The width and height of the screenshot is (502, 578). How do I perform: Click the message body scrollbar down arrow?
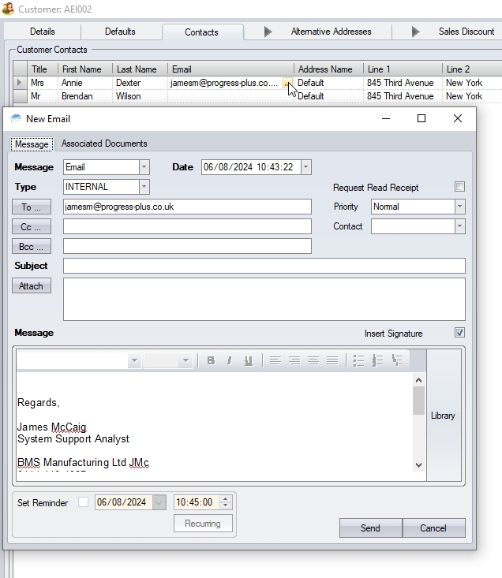[418, 465]
